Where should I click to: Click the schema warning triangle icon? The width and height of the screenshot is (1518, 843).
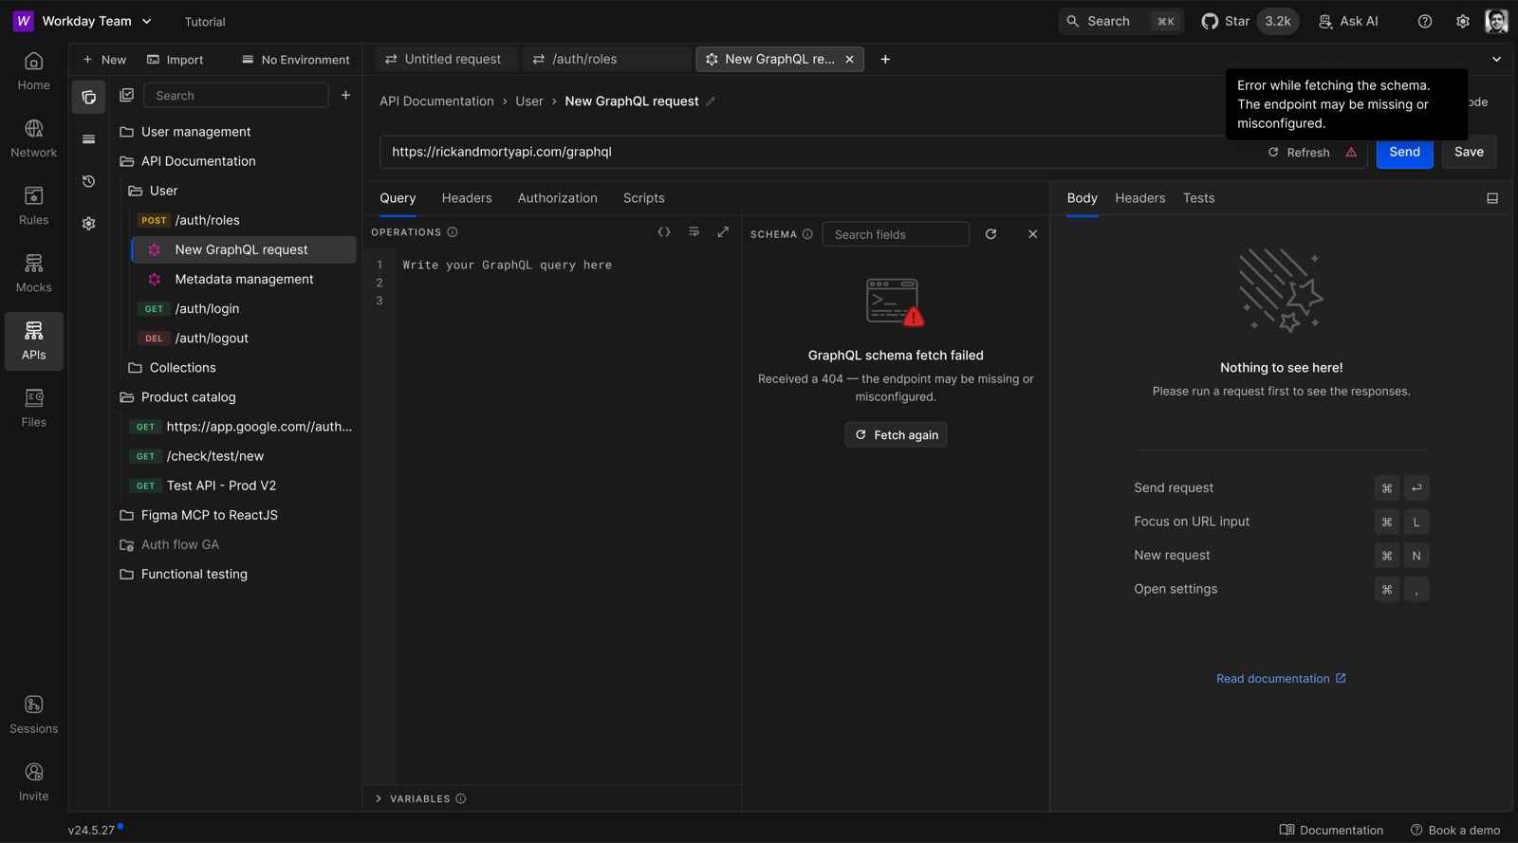[x=1351, y=152]
